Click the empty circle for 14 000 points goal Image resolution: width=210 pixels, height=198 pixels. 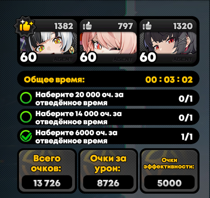coord(26,117)
